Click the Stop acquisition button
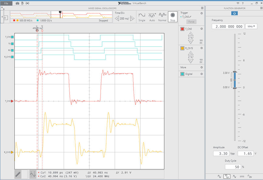The image size is (263, 180). pos(172,17)
